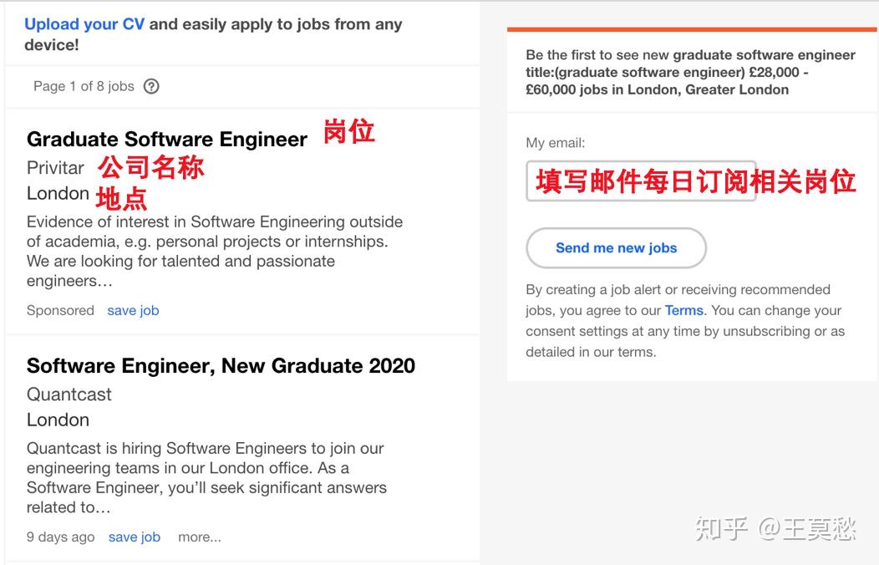879x565 pixels.
Task: Click London location under Quantcast
Action: pyautogui.click(x=58, y=420)
